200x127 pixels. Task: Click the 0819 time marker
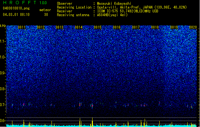point(174,27)
